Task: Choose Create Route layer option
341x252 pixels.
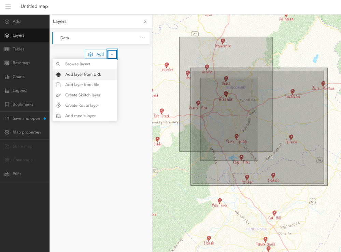Action: [82, 105]
